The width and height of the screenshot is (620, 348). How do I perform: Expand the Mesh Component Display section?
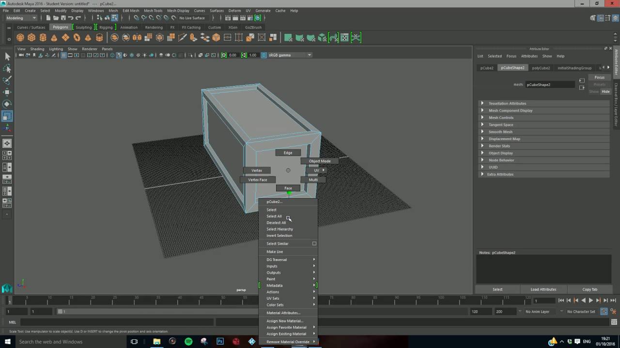543,110
